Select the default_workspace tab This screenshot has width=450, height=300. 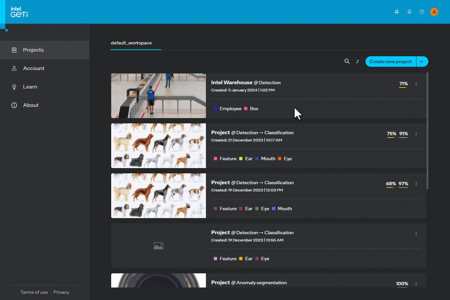pos(131,43)
